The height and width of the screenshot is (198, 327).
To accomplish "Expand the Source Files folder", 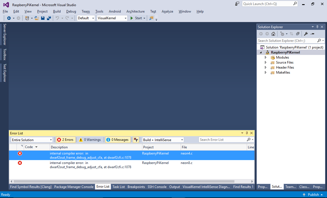I will (265, 62).
